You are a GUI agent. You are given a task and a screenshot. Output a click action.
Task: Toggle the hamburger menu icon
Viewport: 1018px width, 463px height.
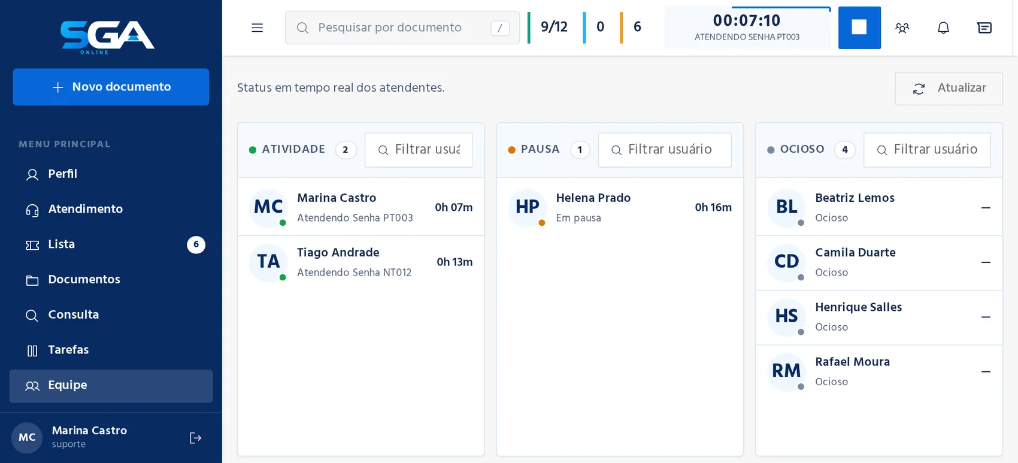257,28
